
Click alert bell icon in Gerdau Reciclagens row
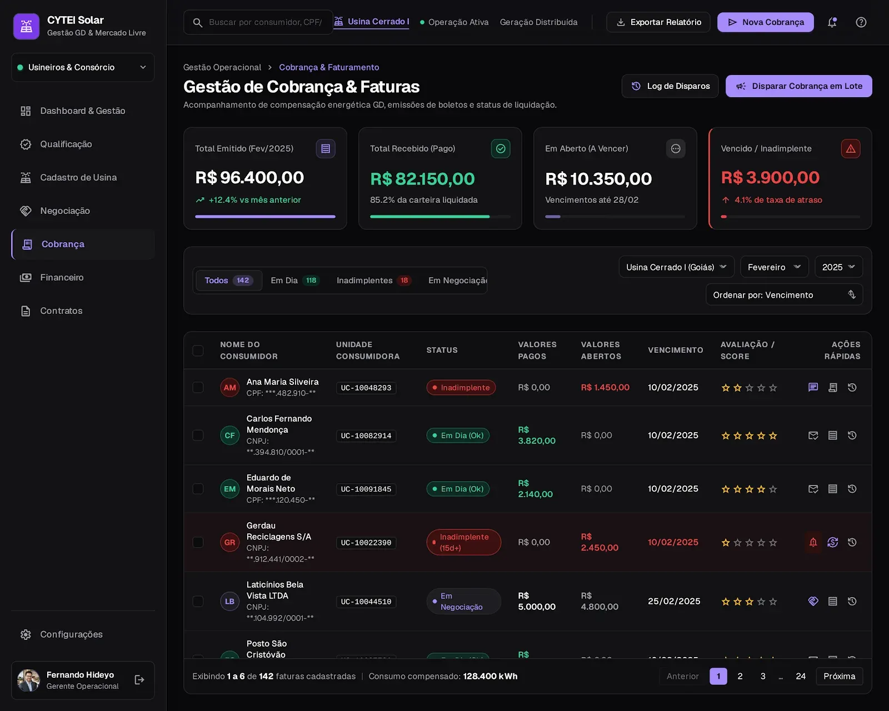click(813, 542)
